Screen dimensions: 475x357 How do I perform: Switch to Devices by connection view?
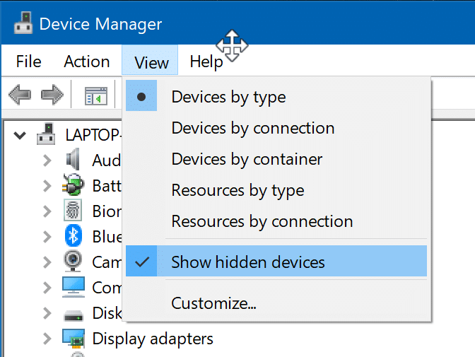[x=276, y=127]
